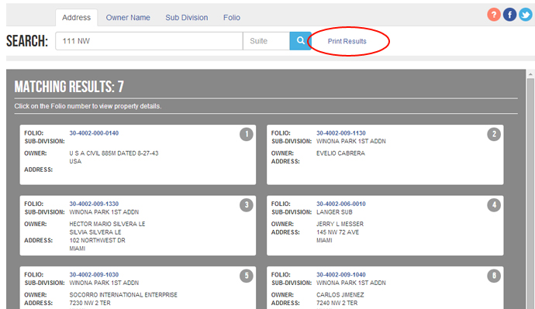
Task: Open folio 30-4002-000-0140
Action: click(94, 133)
